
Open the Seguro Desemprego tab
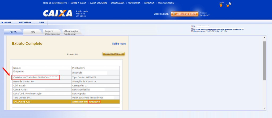click(52, 32)
